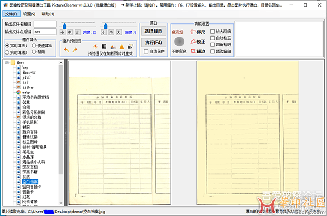Select the 政府文件 file in tree

click(30, 132)
